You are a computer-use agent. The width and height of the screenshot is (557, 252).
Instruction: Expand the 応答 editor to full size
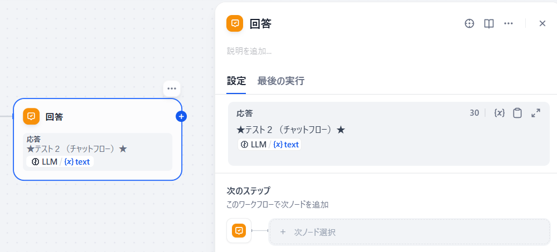tap(536, 113)
